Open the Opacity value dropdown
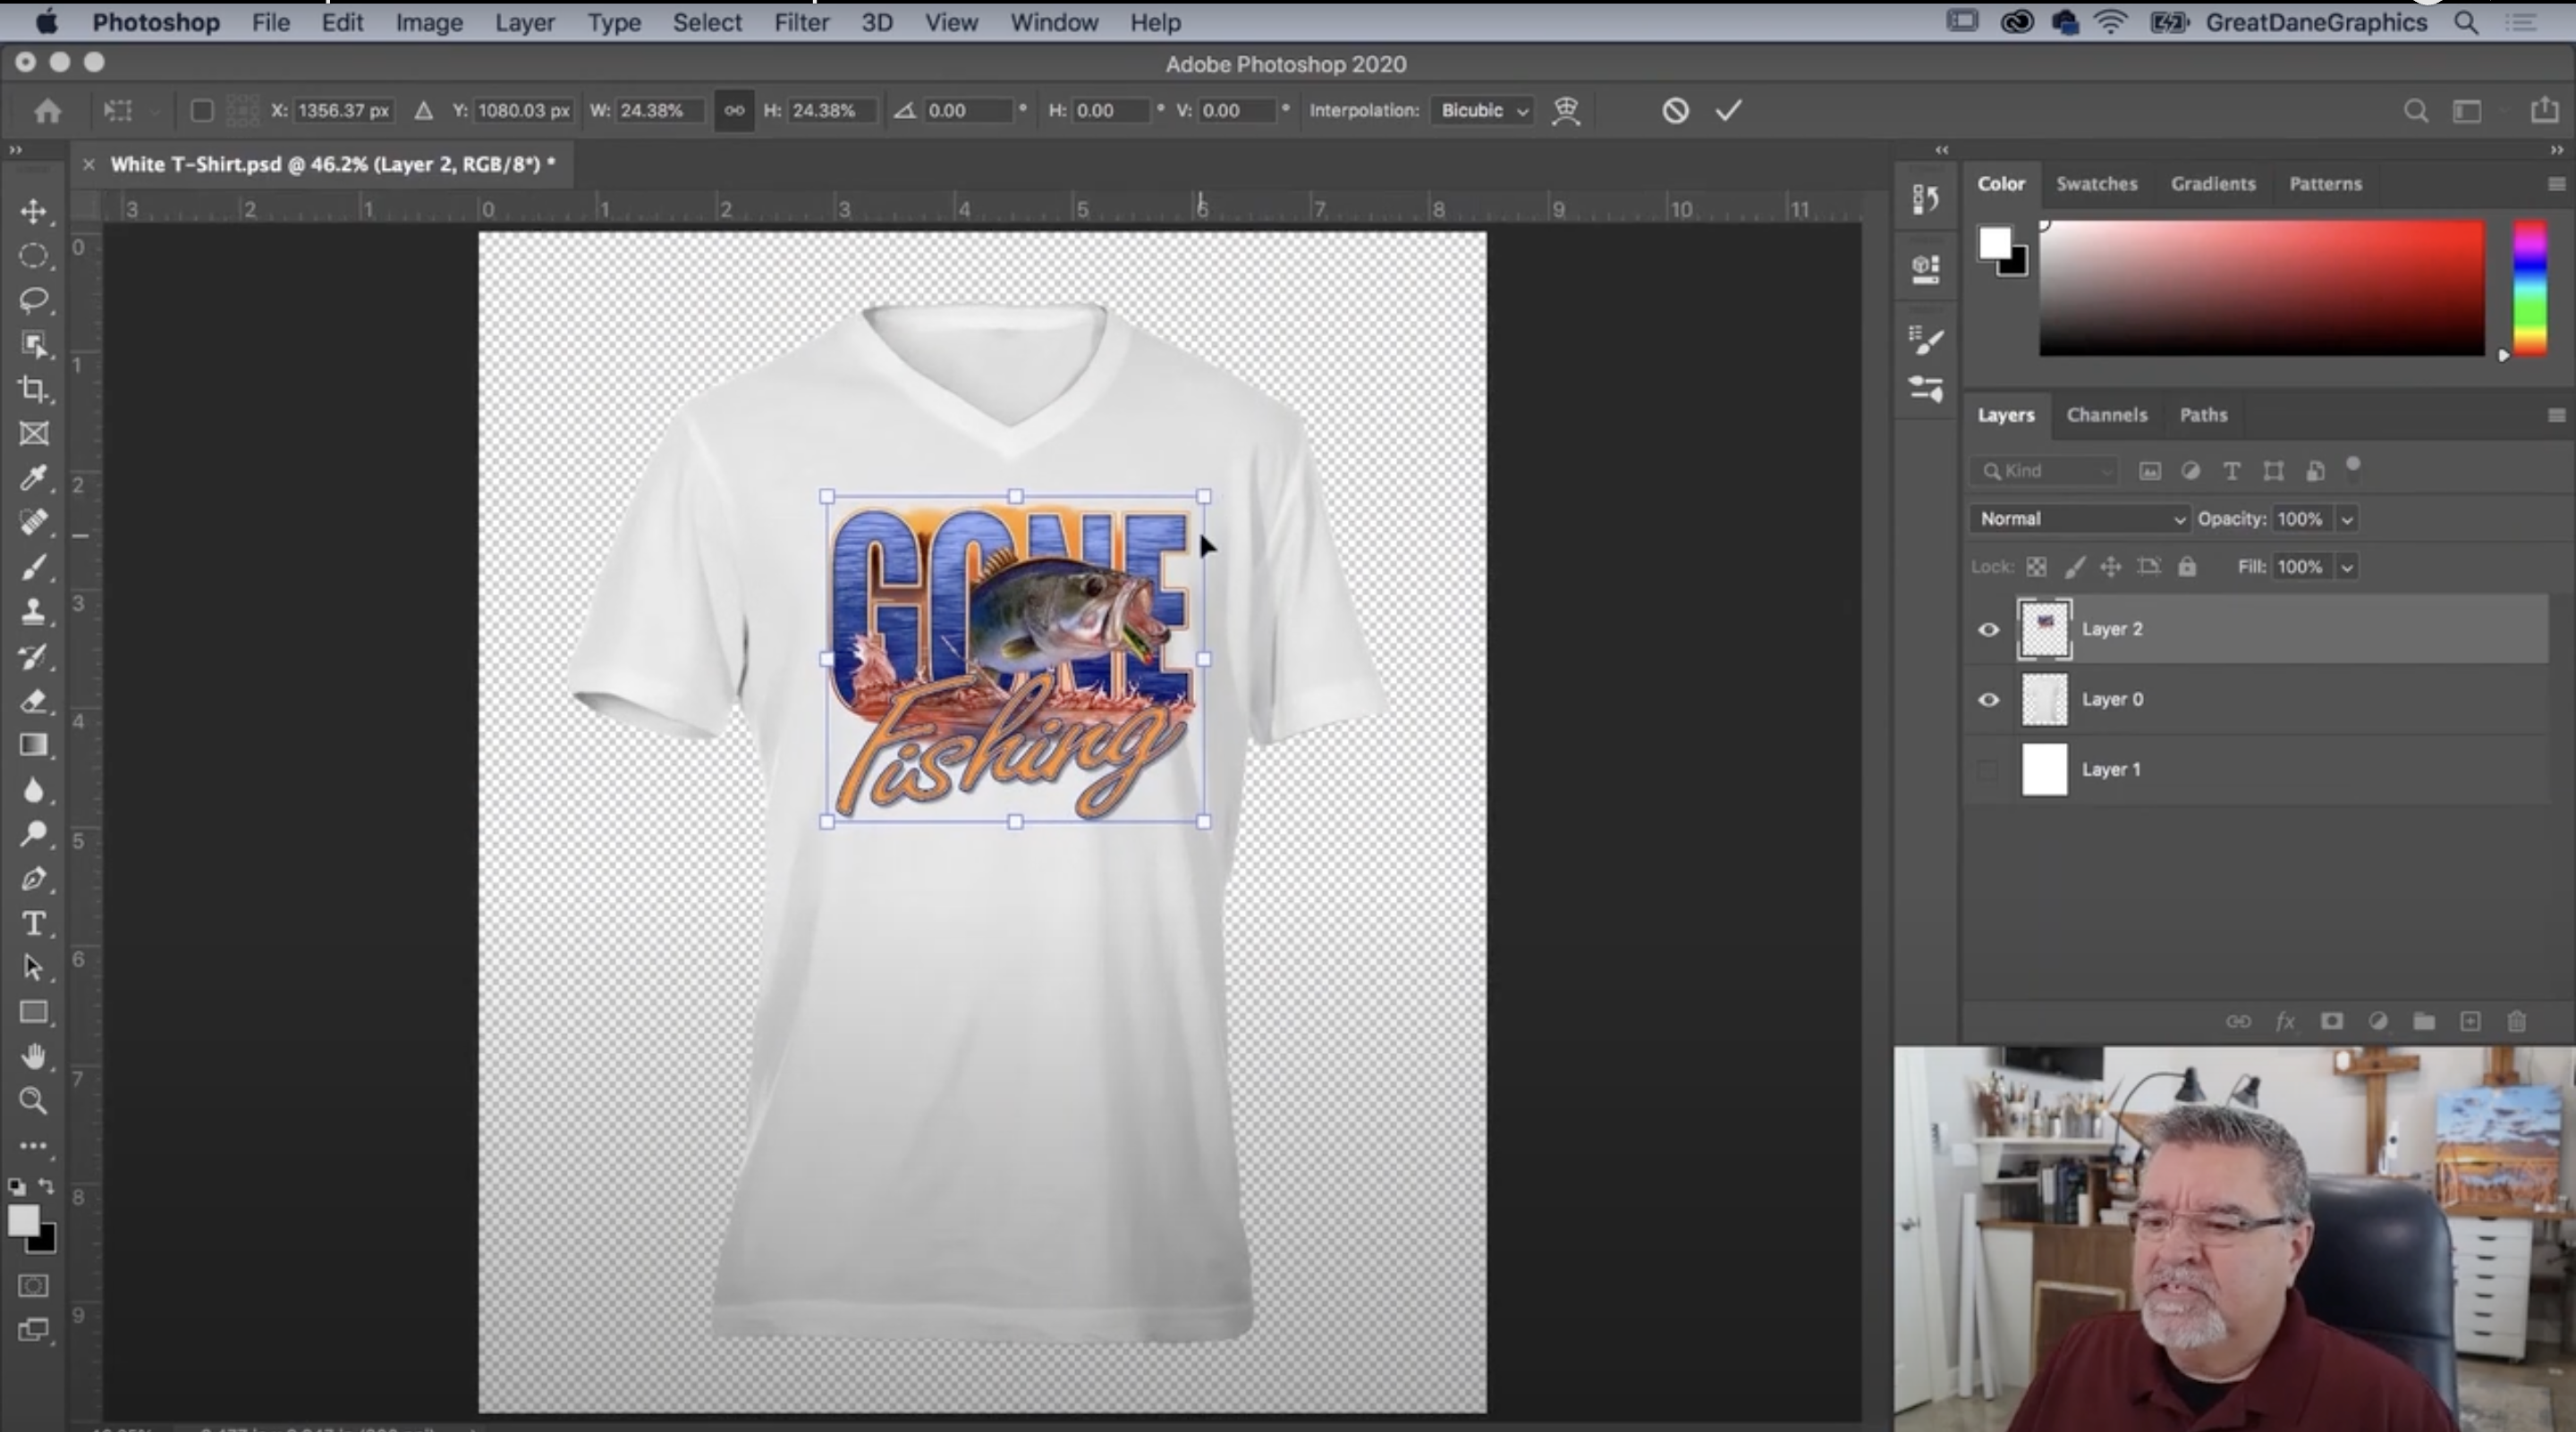 click(x=2347, y=518)
